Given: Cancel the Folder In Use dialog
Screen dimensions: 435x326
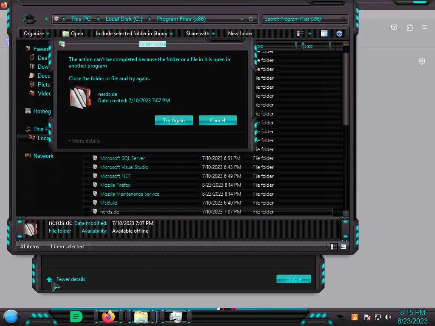Looking at the screenshot, I should click(217, 120).
